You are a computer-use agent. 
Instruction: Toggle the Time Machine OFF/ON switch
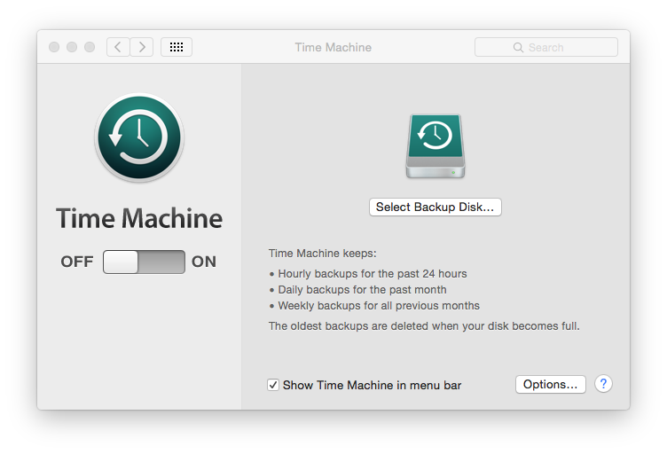[x=144, y=262]
